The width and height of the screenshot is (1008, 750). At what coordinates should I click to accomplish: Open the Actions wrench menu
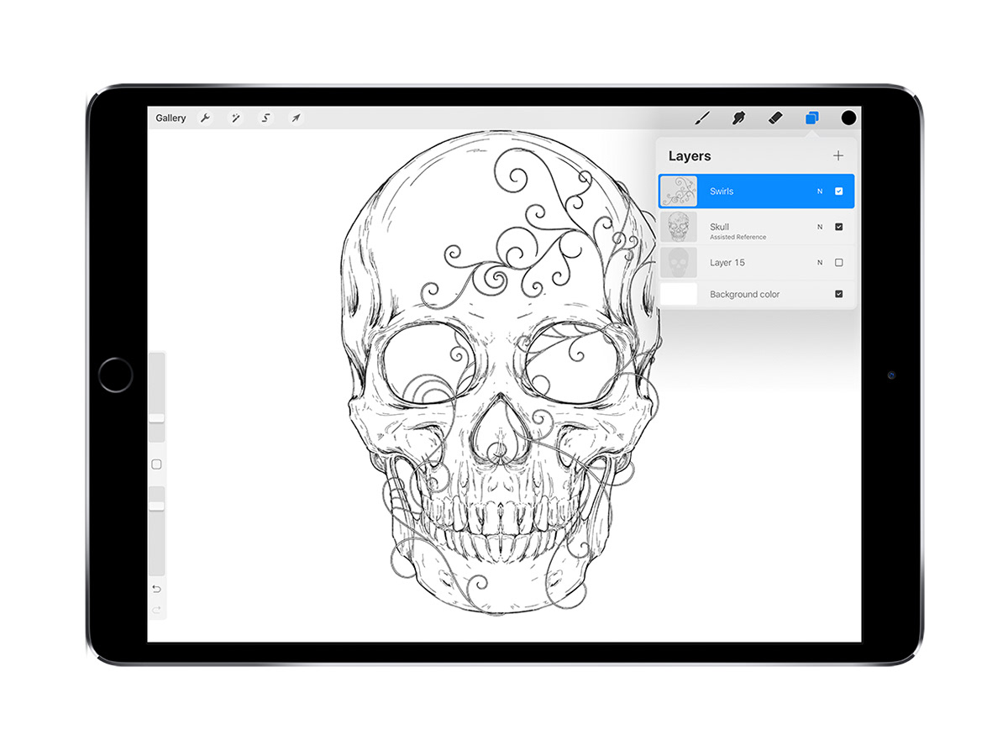[205, 118]
